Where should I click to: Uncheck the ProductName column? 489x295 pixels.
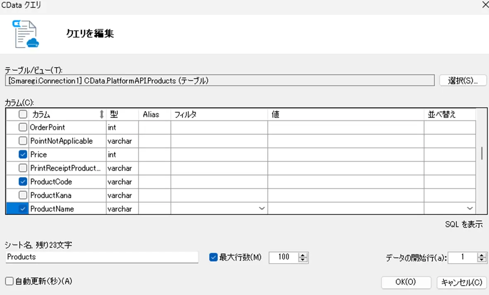[23, 209]
